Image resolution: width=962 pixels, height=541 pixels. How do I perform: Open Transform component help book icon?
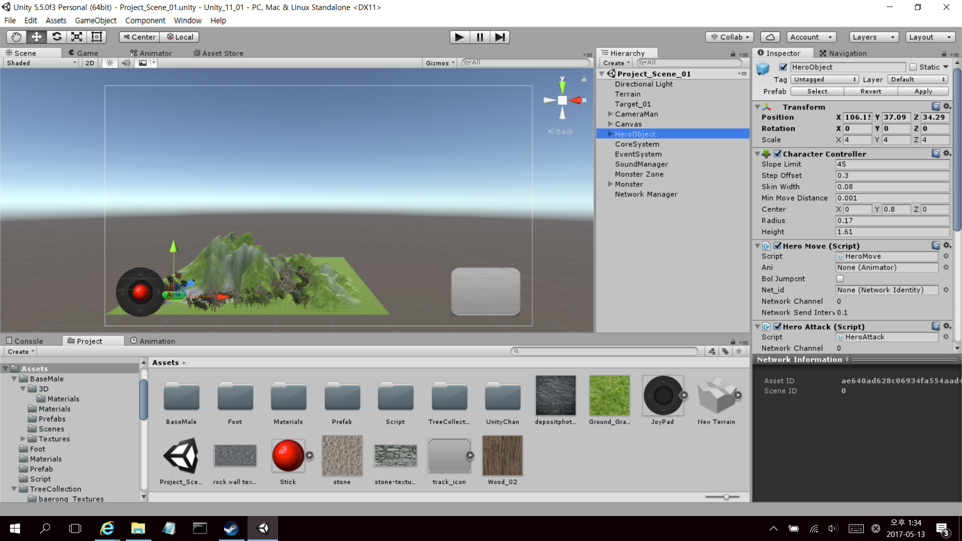tap(935, 106)
